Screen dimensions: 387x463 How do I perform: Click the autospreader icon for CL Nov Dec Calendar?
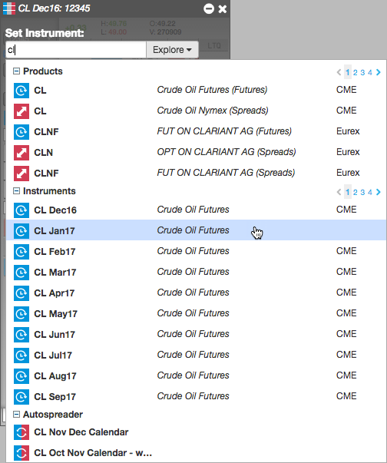click(x=21, y=432)
